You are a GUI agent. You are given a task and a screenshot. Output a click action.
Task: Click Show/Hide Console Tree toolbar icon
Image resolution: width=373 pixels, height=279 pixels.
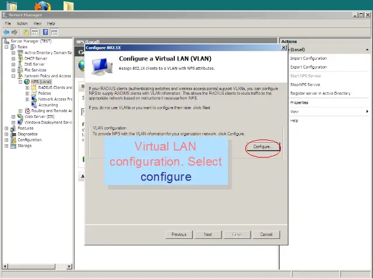tap(34, 32)
